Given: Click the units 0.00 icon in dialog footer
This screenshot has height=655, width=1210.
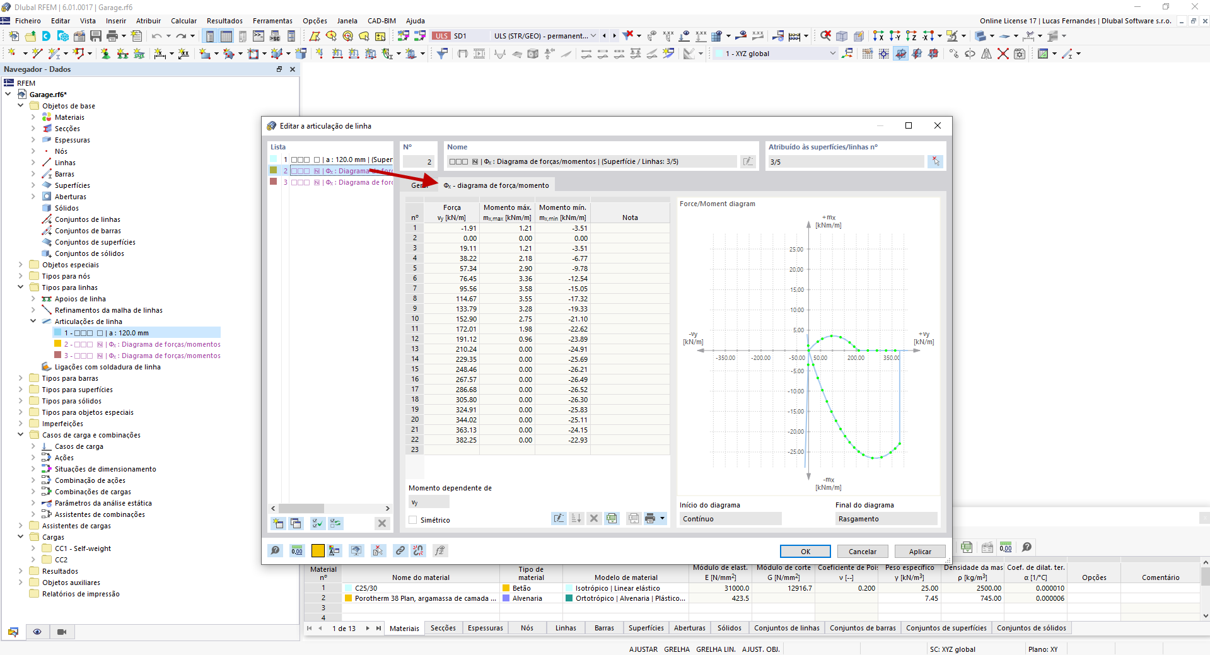Looking at the screenshot, I should coord(297,551).
